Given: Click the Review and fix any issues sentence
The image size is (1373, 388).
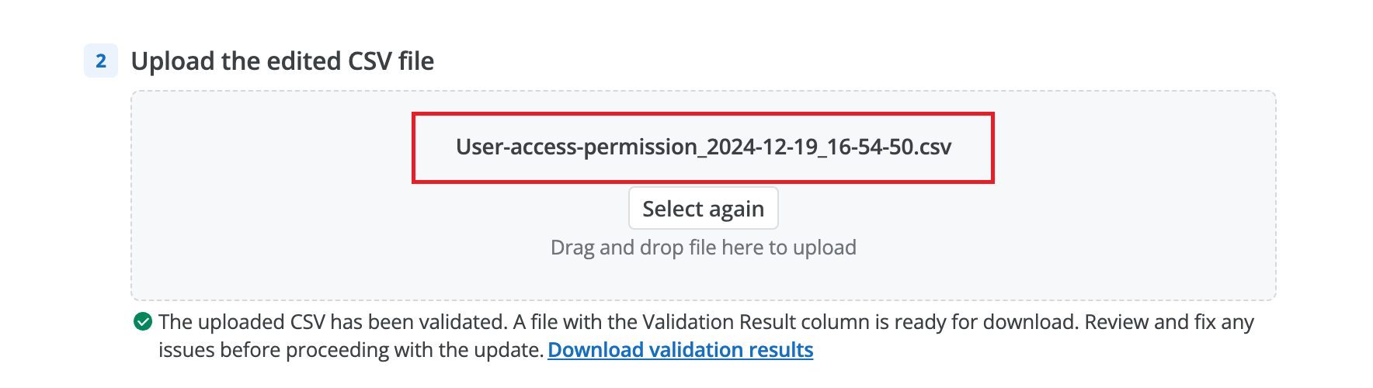Looking at the screenshot, I should tap(706, 336).
